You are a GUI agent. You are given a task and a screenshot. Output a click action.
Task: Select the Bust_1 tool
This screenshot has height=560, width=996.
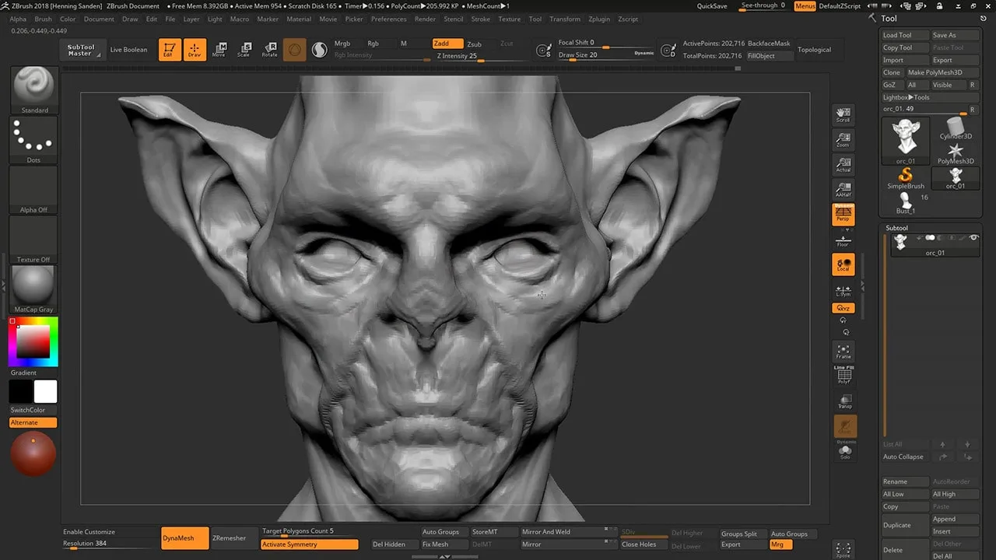[x=906, y=203]
